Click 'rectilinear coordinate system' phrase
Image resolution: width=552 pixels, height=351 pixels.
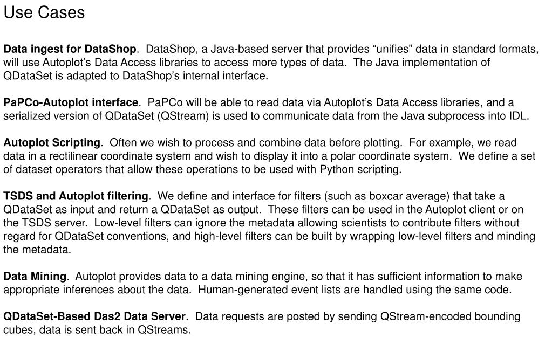(120, 156)
